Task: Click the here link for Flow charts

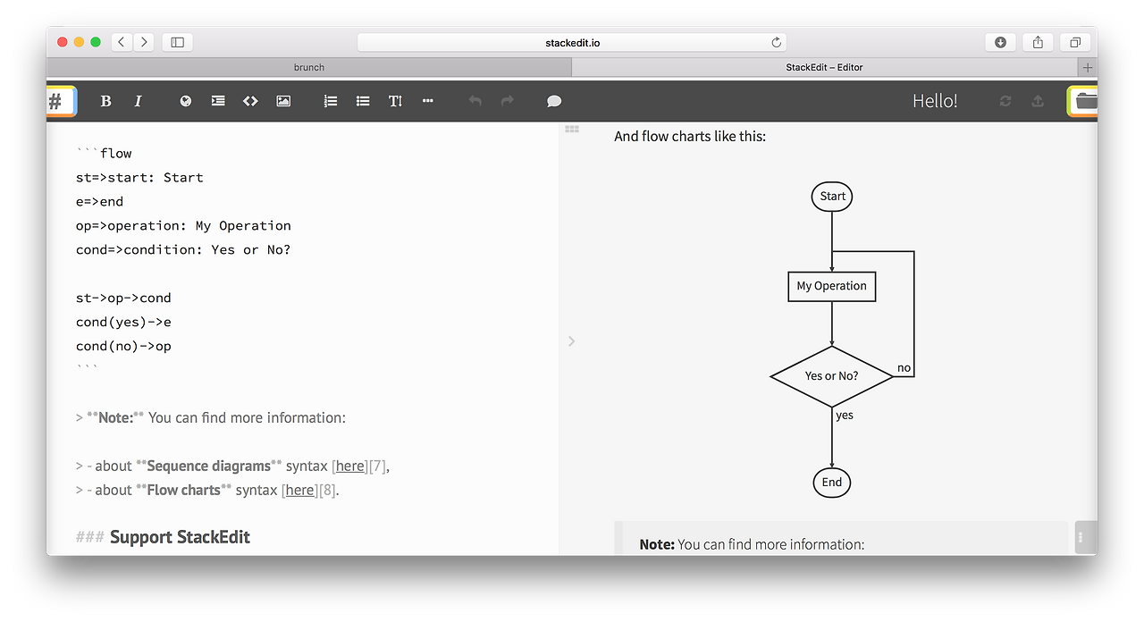Action: coord(299,490)
